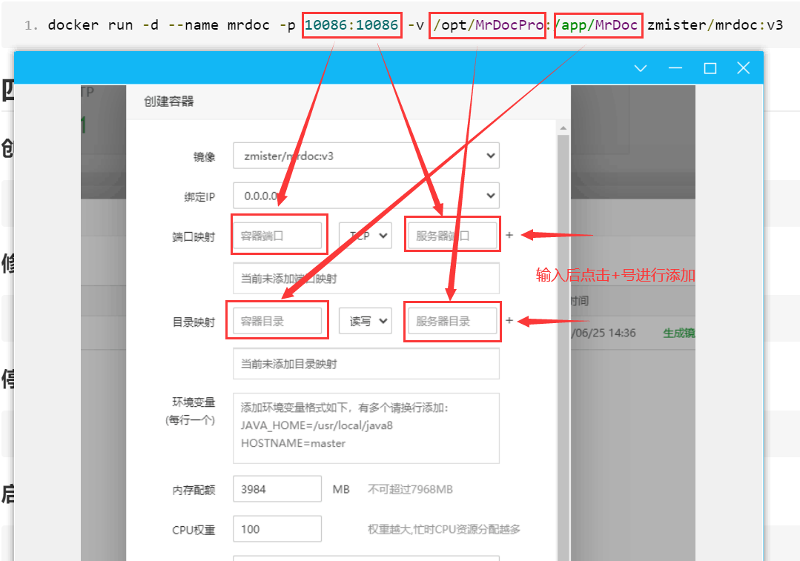This screenshot has height=561, width=800.
Task: Open the 读写 permission dropdown
Action: 365,321
